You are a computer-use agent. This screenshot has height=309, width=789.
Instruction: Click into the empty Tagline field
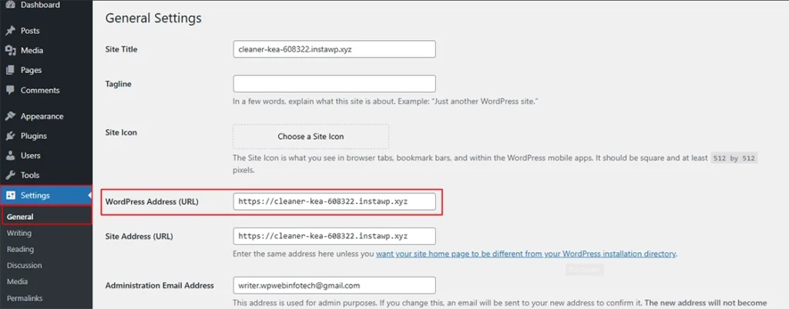(x=334, y=84)
